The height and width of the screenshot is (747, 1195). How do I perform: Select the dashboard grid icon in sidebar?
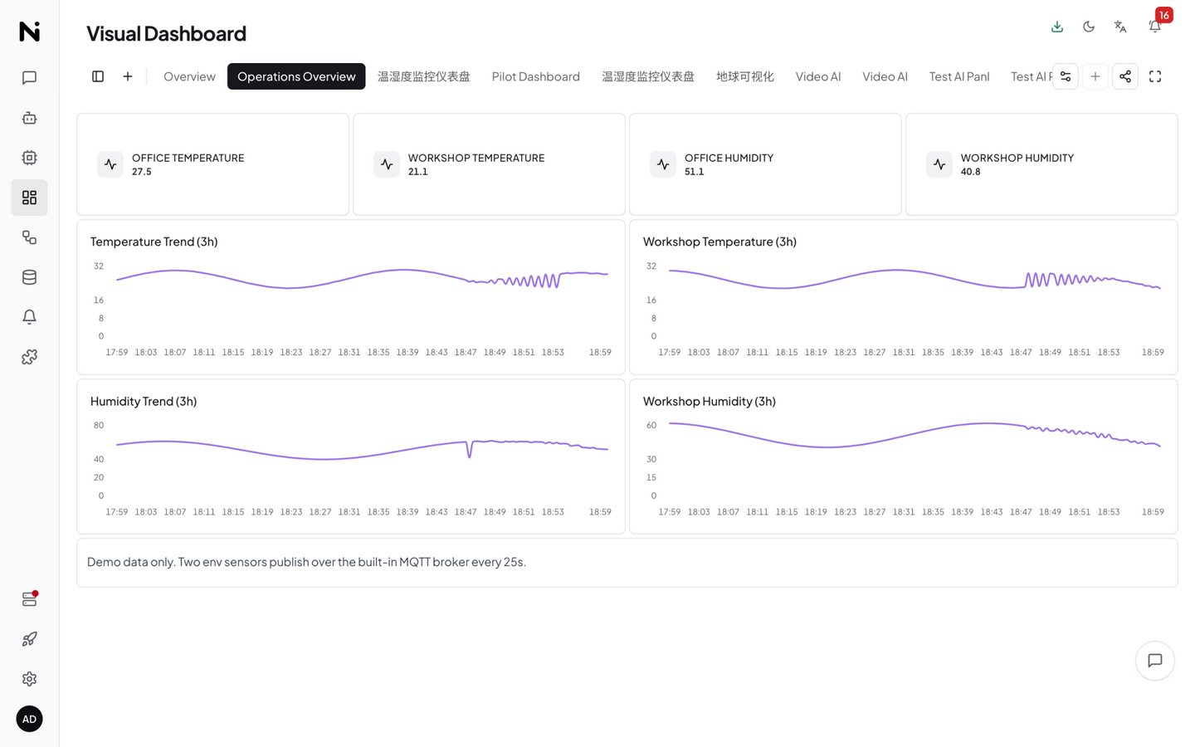click(29, 198)
